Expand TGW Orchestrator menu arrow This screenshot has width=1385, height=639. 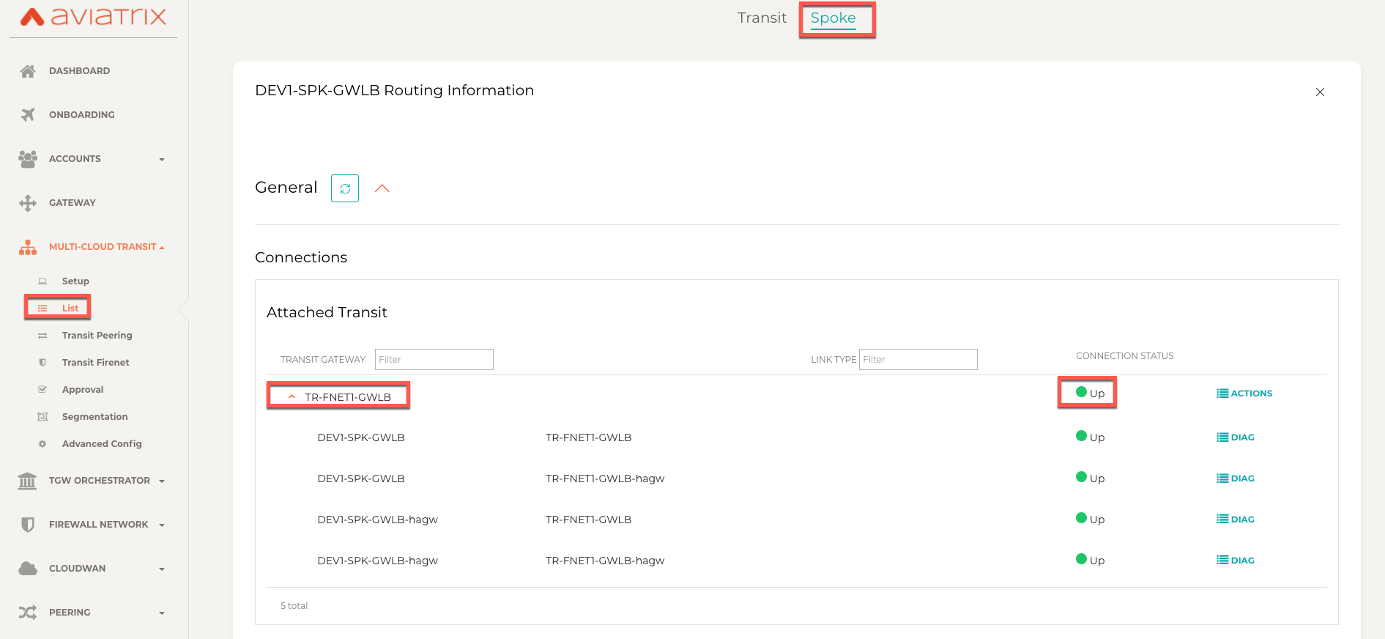(162, 481)
